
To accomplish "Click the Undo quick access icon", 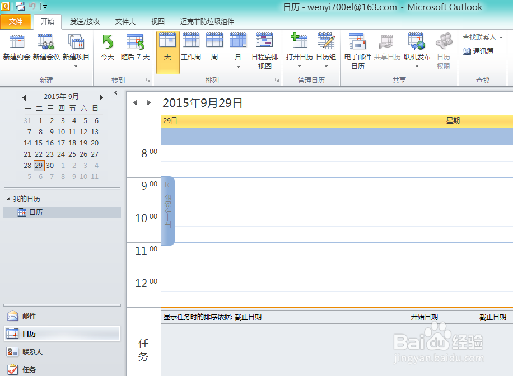I will coord(32,6).
